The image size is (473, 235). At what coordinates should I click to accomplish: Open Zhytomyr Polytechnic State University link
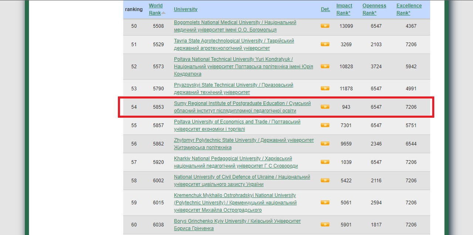pos(244,144)
